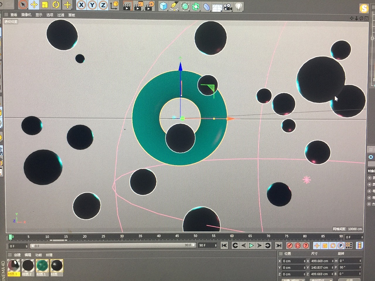Open the camera objects palette

pyautogui.click(x=228, y=7)
